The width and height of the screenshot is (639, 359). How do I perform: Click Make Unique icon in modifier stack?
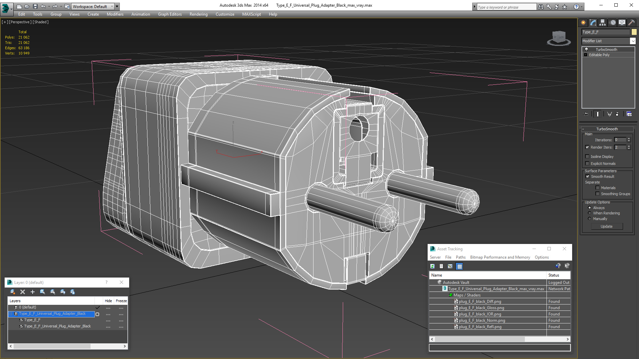[609, 114]
